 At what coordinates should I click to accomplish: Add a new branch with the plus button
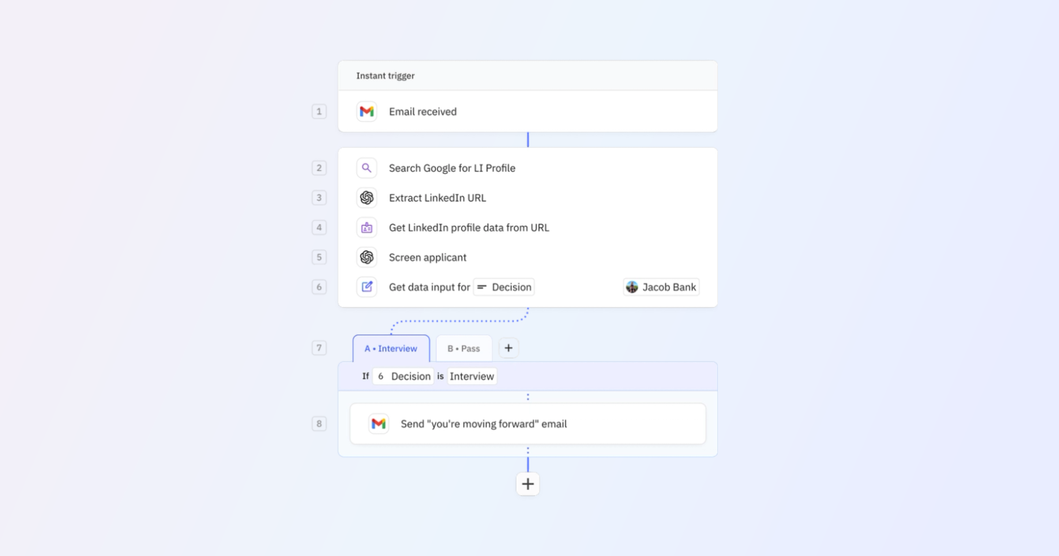click(x=508, y=348)
